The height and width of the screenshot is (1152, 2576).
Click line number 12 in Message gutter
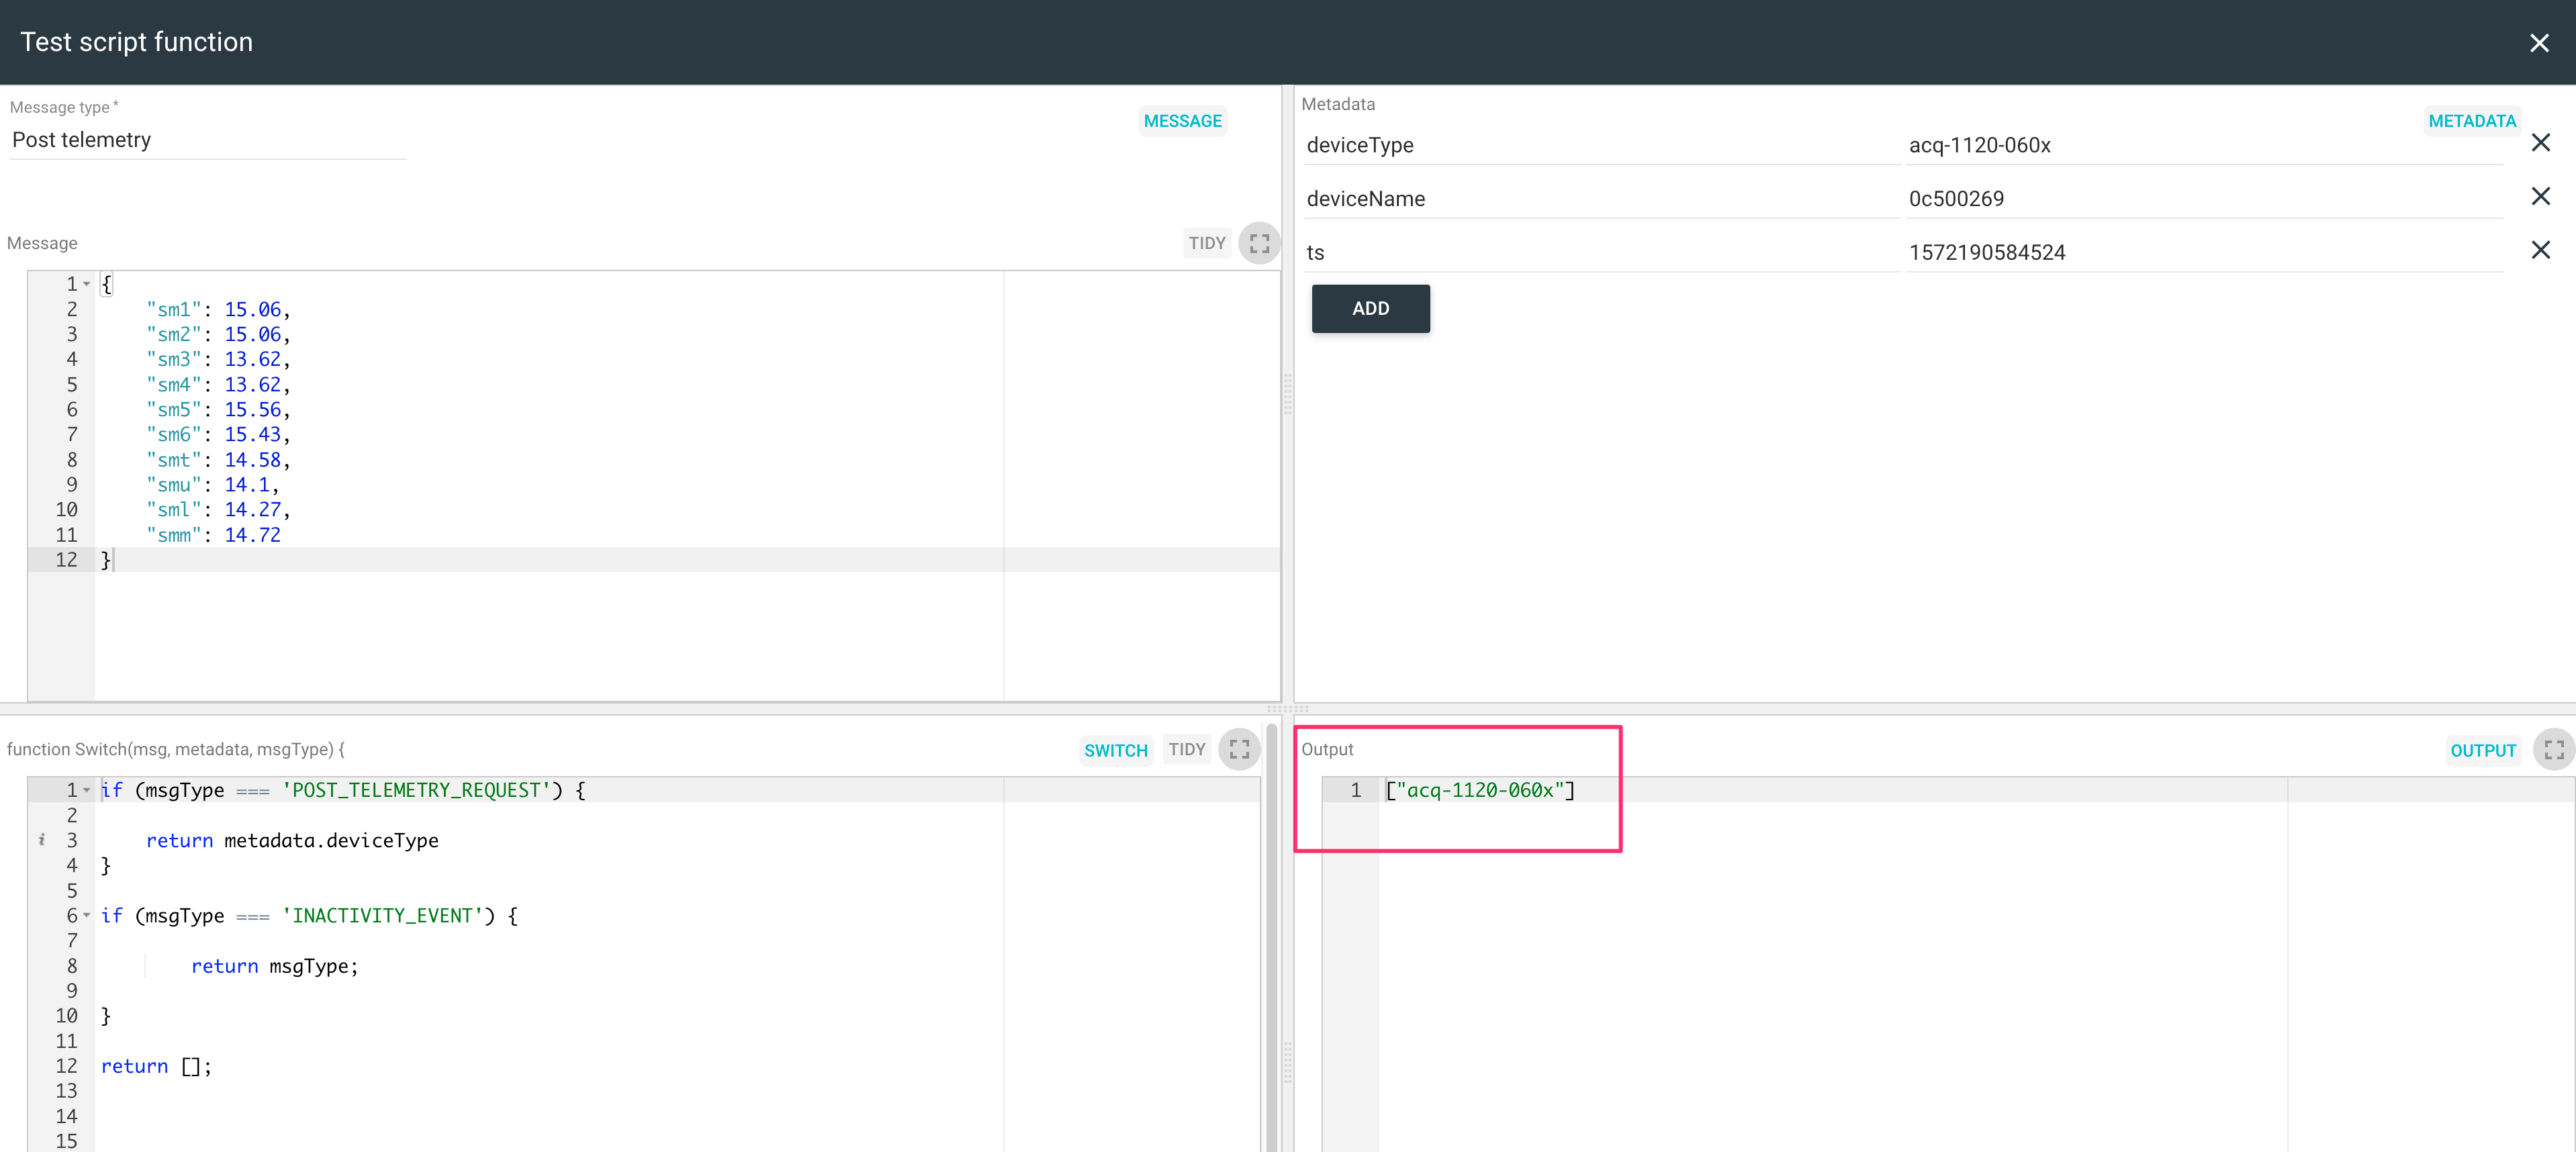[x=66, y=560]
